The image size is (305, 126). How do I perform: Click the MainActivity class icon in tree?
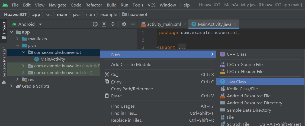[x=36, y=59]
